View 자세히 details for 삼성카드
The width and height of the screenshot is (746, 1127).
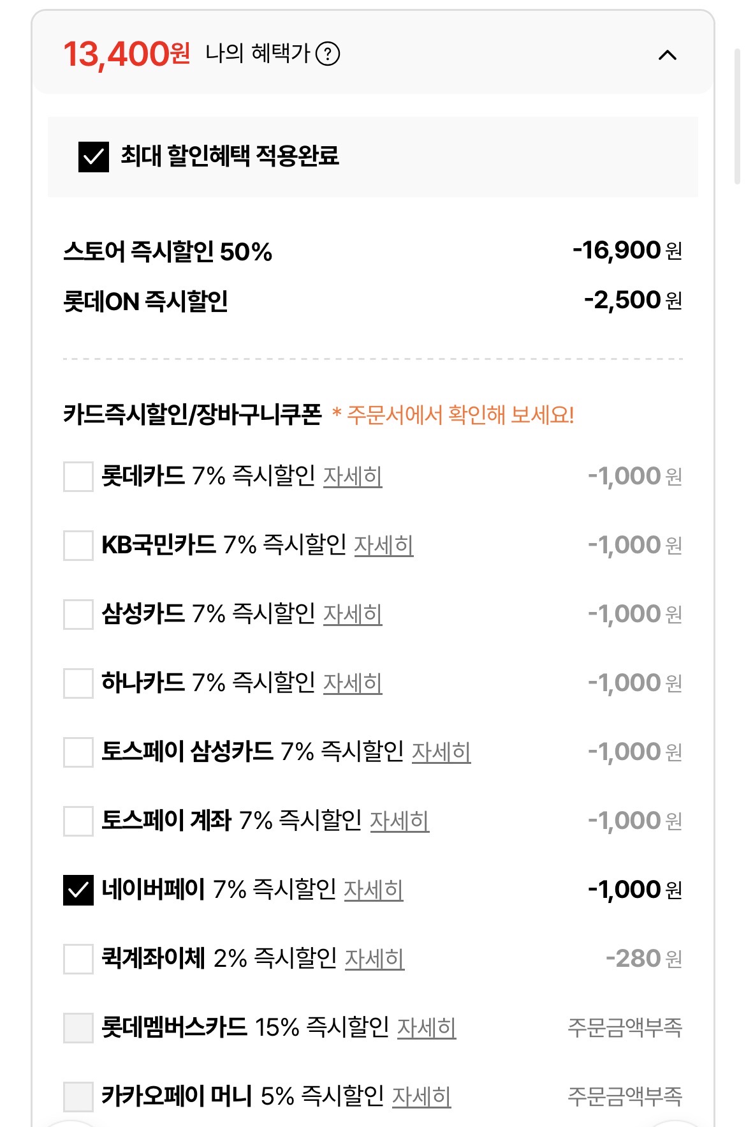353,614
